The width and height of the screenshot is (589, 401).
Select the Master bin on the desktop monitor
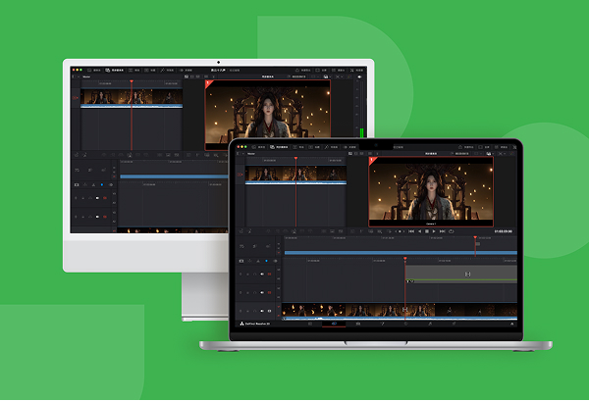(84, 75)
